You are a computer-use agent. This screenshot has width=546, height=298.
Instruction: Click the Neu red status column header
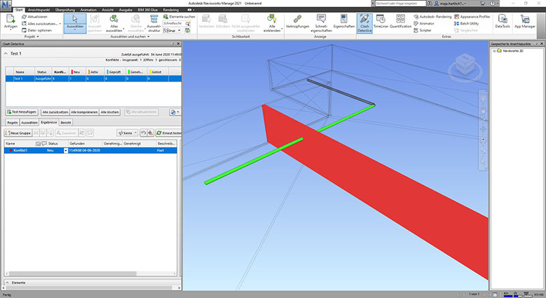tap(78, 72)
